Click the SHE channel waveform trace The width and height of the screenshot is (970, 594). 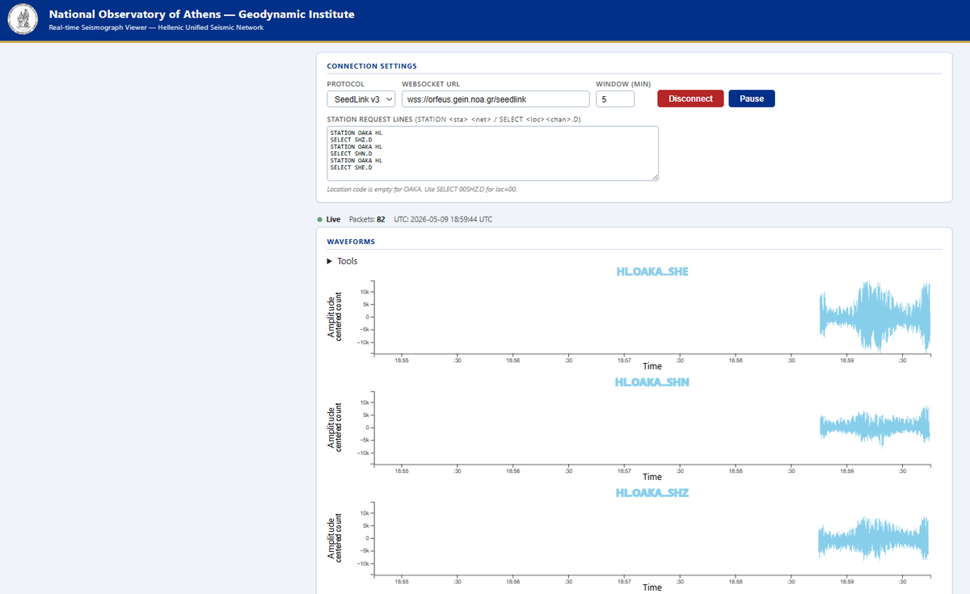[875, 316]
